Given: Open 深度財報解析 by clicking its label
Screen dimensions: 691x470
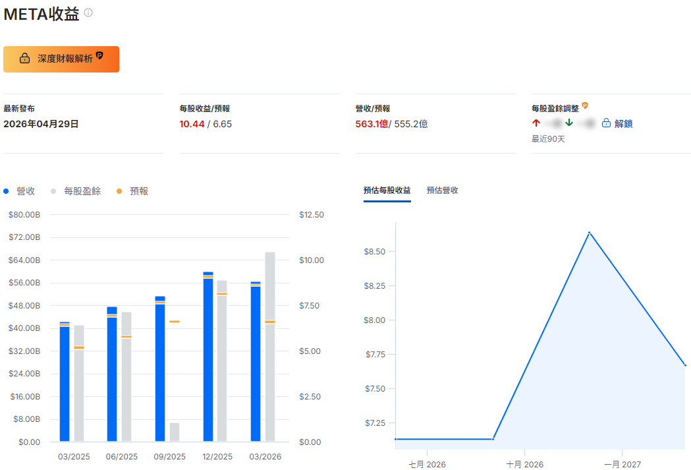Looking at the screenshot, I should point(65,59).
